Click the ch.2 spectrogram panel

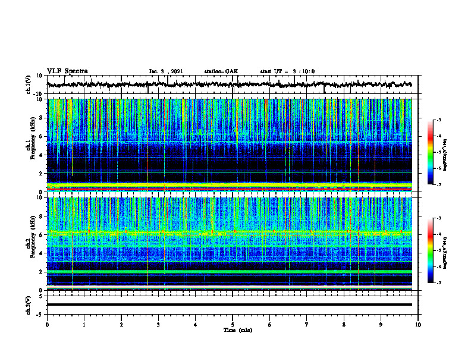pyautogui.click(x=230, y=244)
